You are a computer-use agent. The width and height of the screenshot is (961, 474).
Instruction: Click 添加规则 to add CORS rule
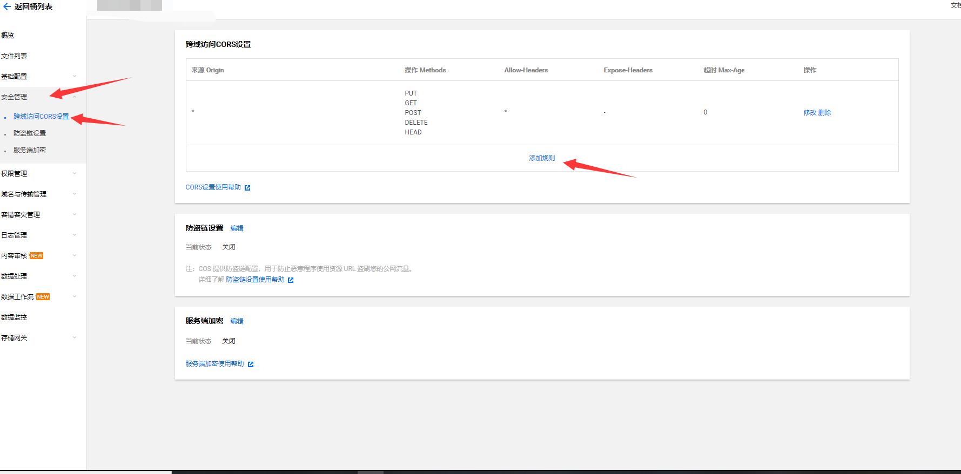click(542, 158)
